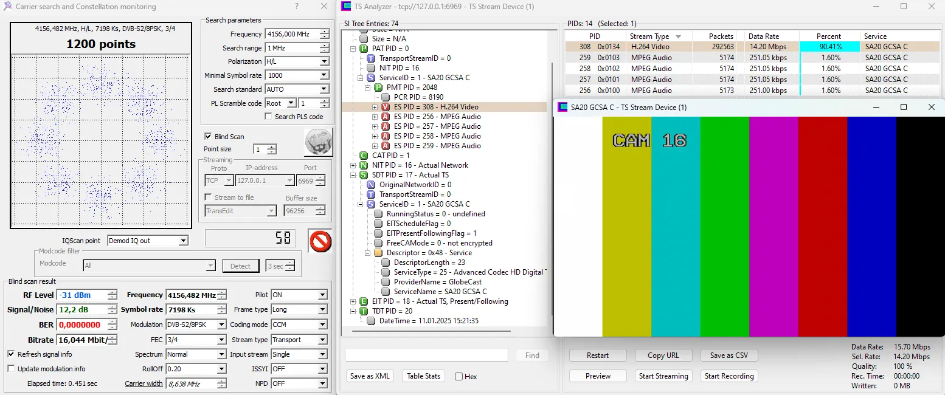Click the help question mark in title bar
This screenshot has width=945, height=395.
click(296, 7)
